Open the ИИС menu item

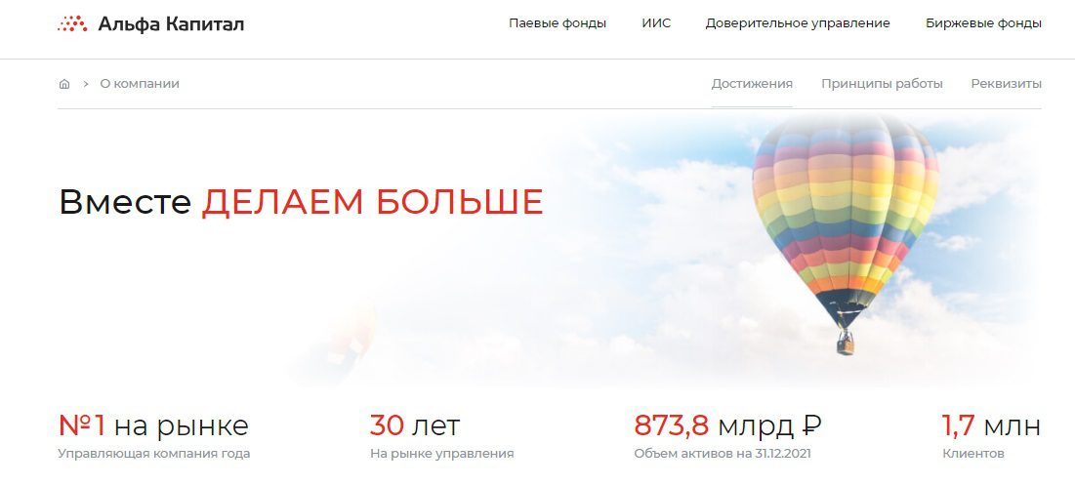tap(656, 23)
